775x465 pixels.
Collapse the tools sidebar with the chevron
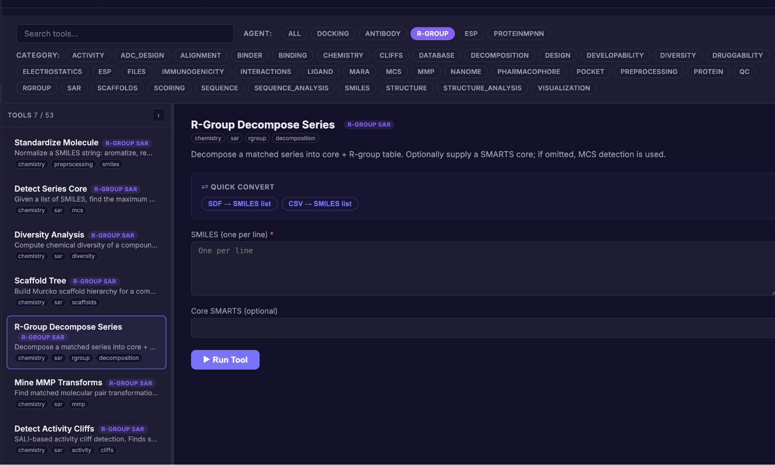(159, 115)
